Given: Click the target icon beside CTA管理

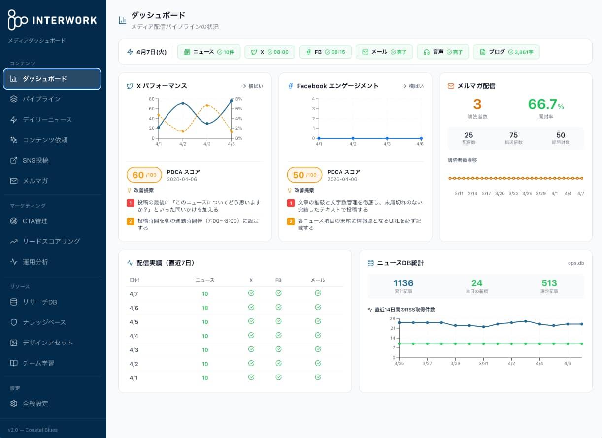Looking at the screenshot, I should [14, 221].
